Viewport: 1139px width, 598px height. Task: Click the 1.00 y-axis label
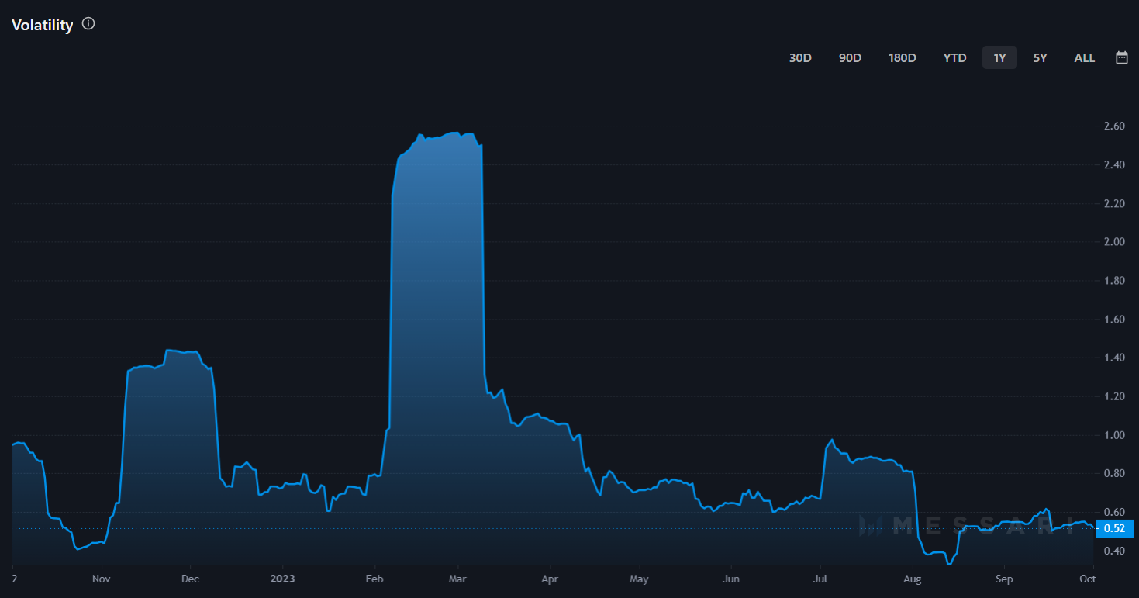[1114, 435]
